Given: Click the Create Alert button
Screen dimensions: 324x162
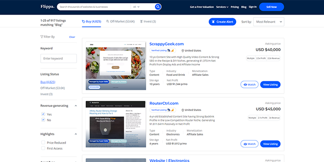Looking at the screenshot, I should 222,22.
